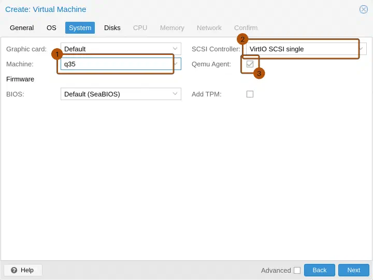Click the Create: Virtual Machine title
This screenshot has height=280, width=373.
[46, 9]
